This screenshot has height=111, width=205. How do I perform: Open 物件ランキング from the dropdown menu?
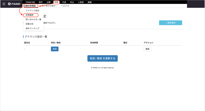click(32, 28)
